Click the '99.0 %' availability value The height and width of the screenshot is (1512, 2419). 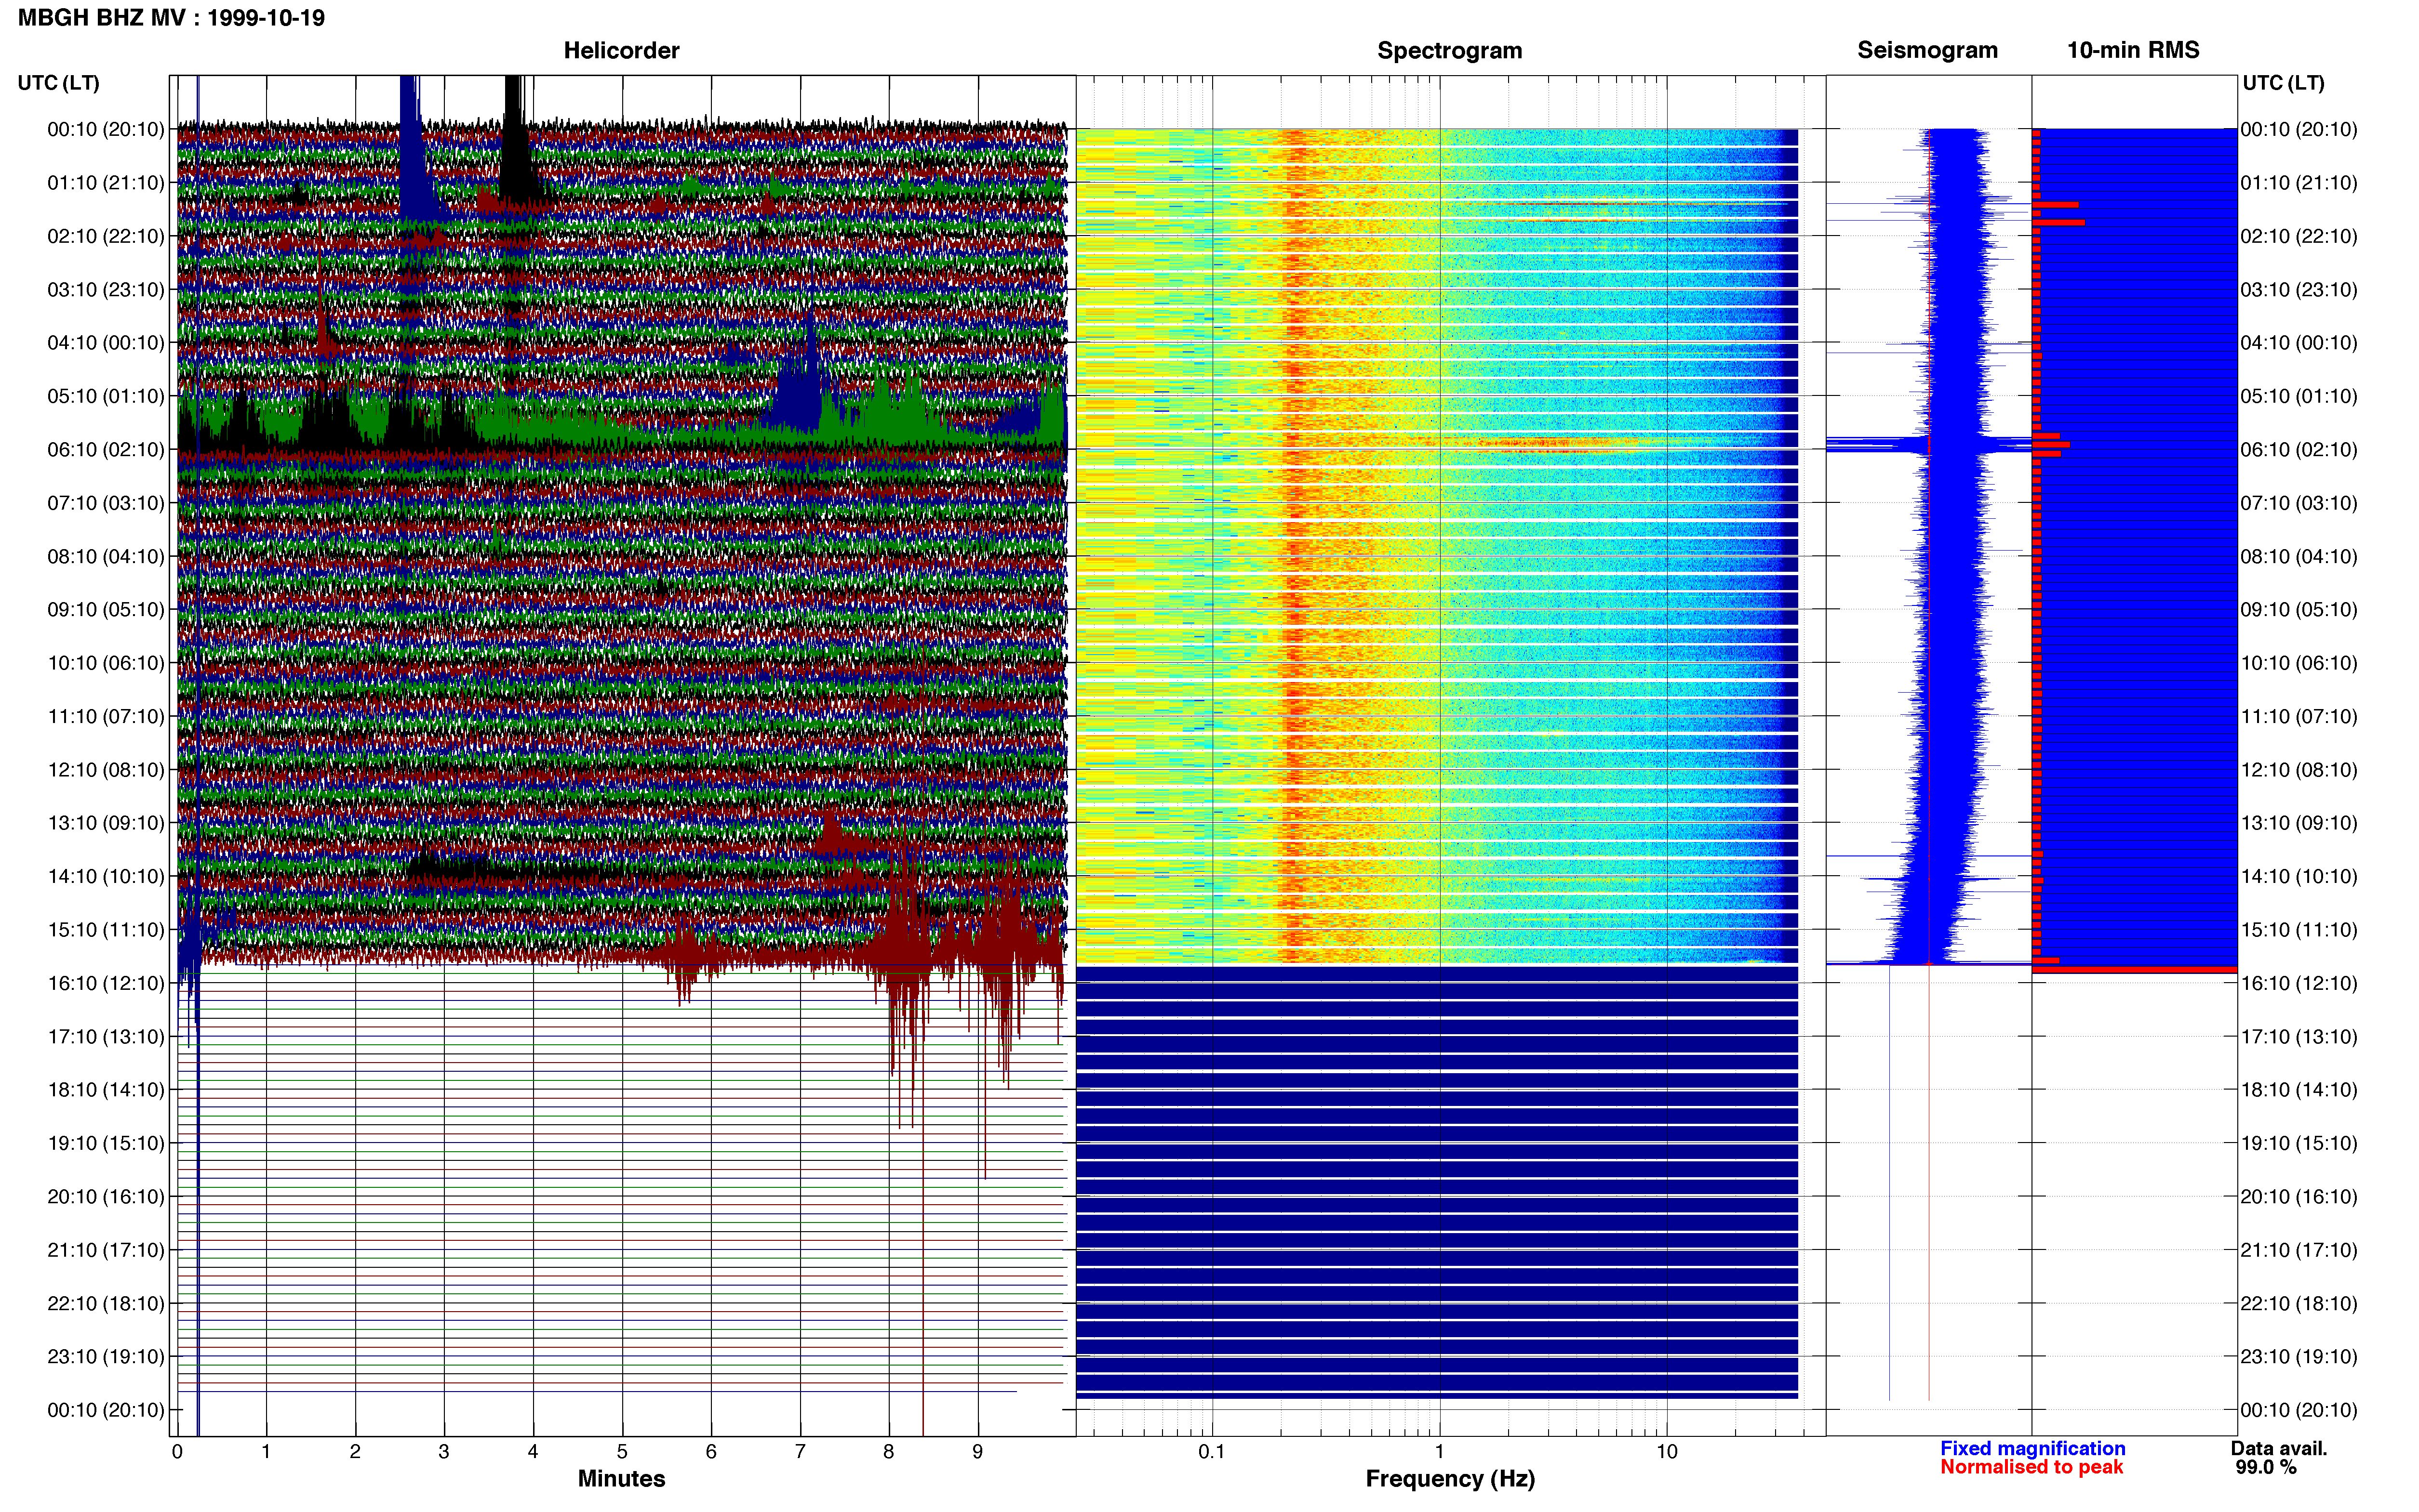click(2267, 1468)
